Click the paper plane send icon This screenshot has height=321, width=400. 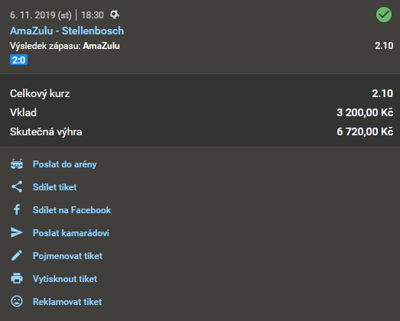17,232
